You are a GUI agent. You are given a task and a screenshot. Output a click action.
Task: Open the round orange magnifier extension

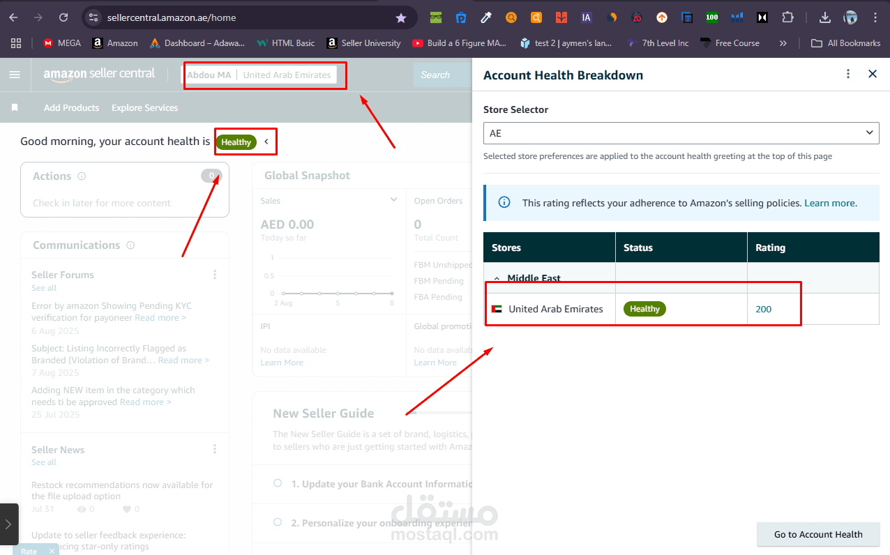tap(511, 17)
